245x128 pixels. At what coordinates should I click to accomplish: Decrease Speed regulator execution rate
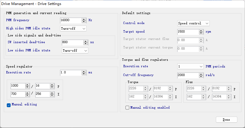(x=84, y=74)
